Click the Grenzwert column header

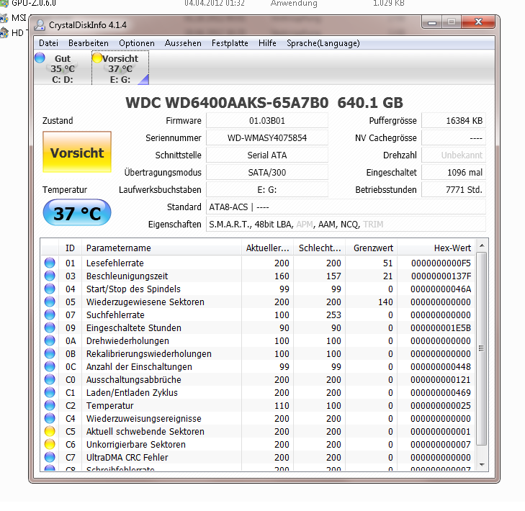[372, 248]
